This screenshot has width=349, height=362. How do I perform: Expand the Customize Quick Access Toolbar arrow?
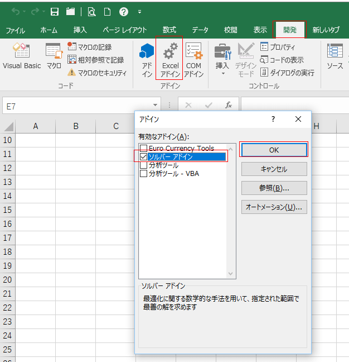click(139, 12)
